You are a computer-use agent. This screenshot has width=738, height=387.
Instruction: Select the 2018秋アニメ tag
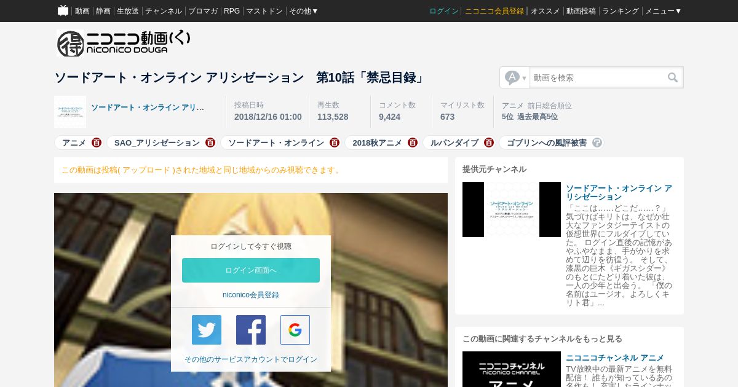[x=377, y=143]
